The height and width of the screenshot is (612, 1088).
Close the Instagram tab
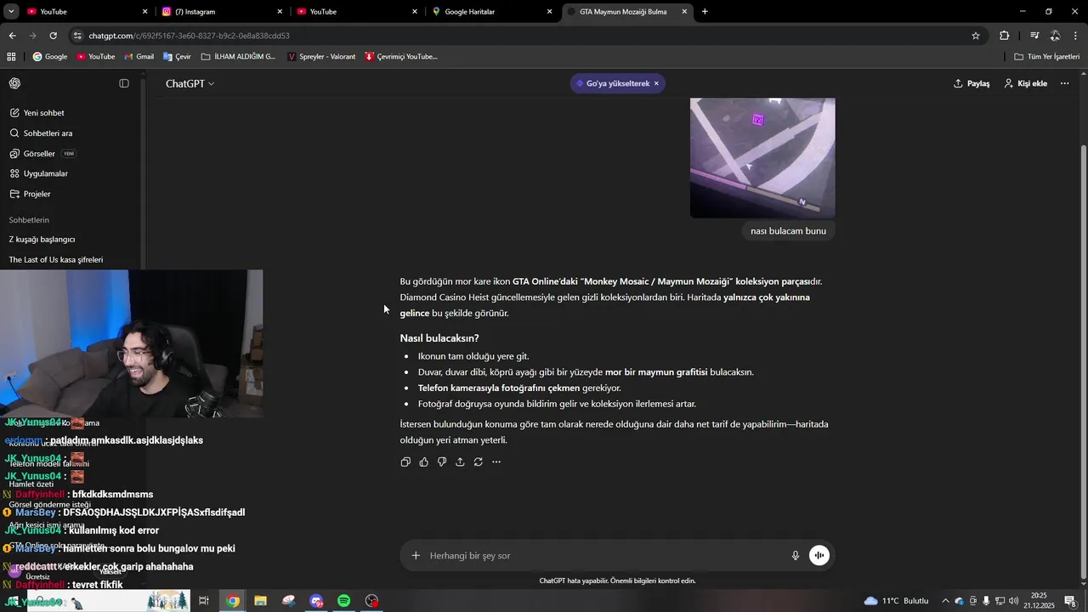280,12
